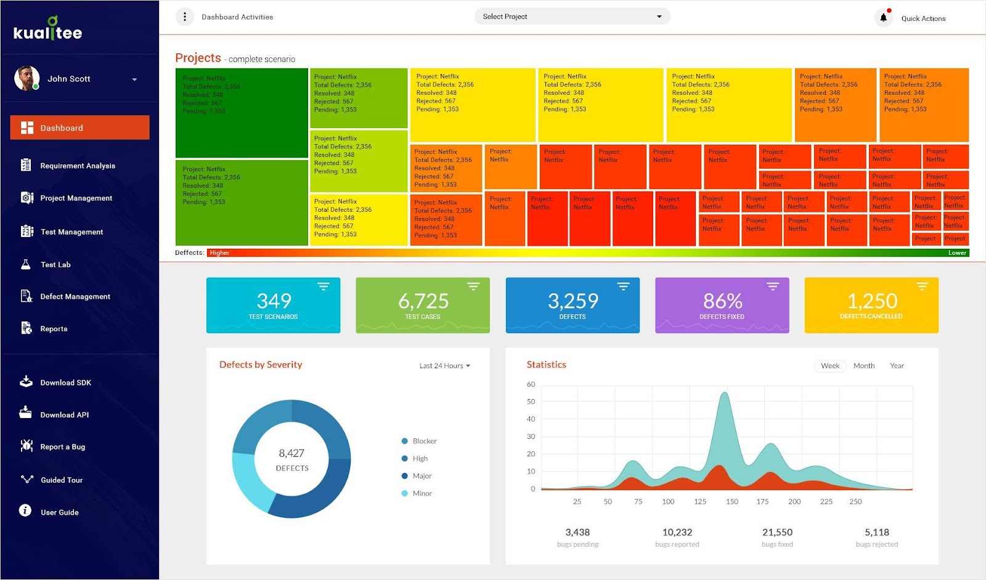Screen dimensions: 986x580
Task: Click the 8,427 defects donut center
Action: (291, 459)
